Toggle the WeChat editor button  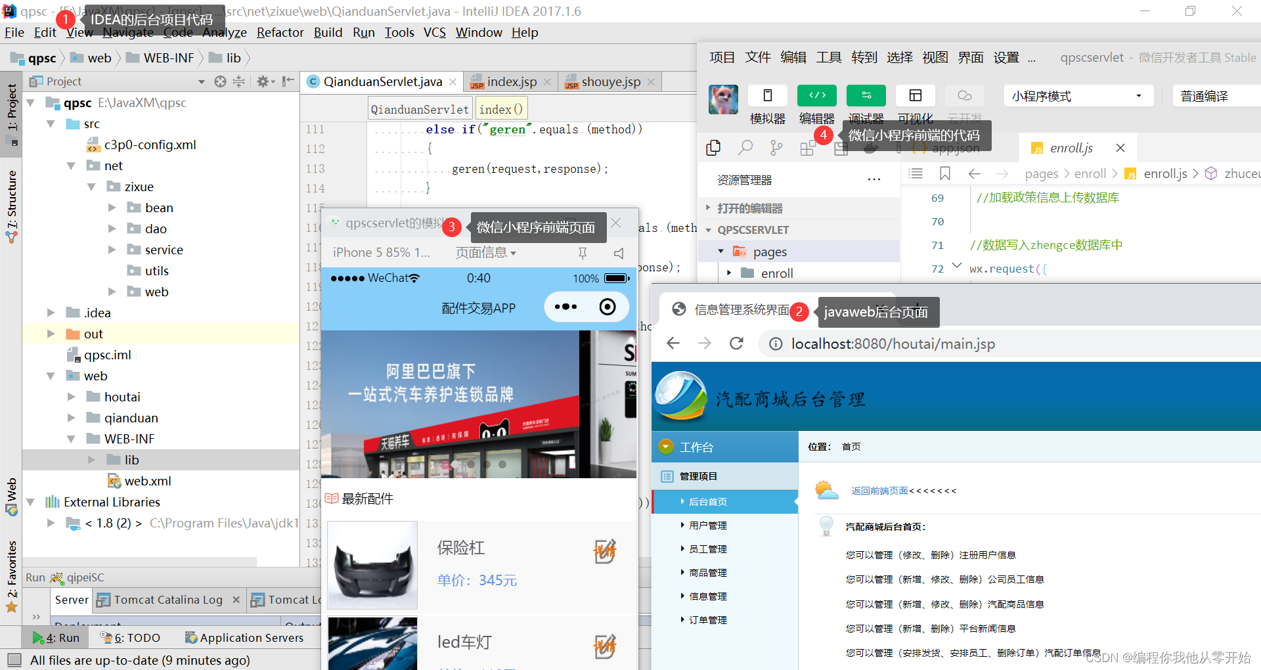pyautogui.click(x=816, y=96)
